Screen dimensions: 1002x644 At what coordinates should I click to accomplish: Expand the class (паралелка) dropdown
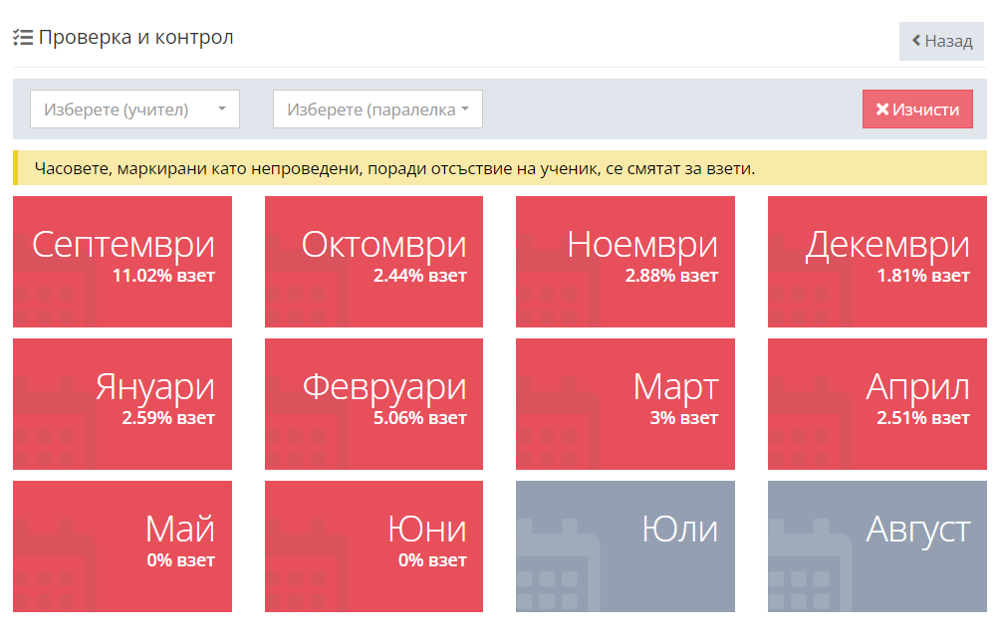tap(377, 109)
